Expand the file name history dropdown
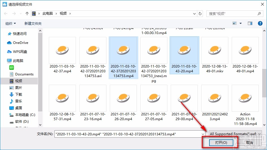267x150 pixels. [203, 134]
